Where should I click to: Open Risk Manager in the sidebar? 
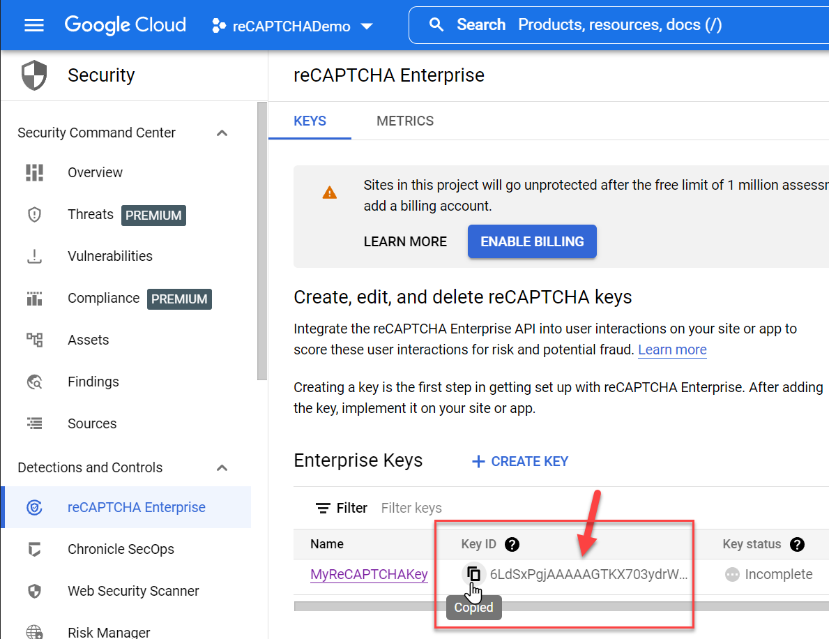(109, 632)
